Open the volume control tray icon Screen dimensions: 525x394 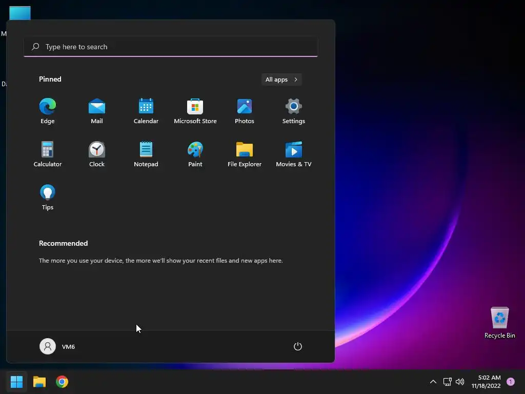coord(460,382)
